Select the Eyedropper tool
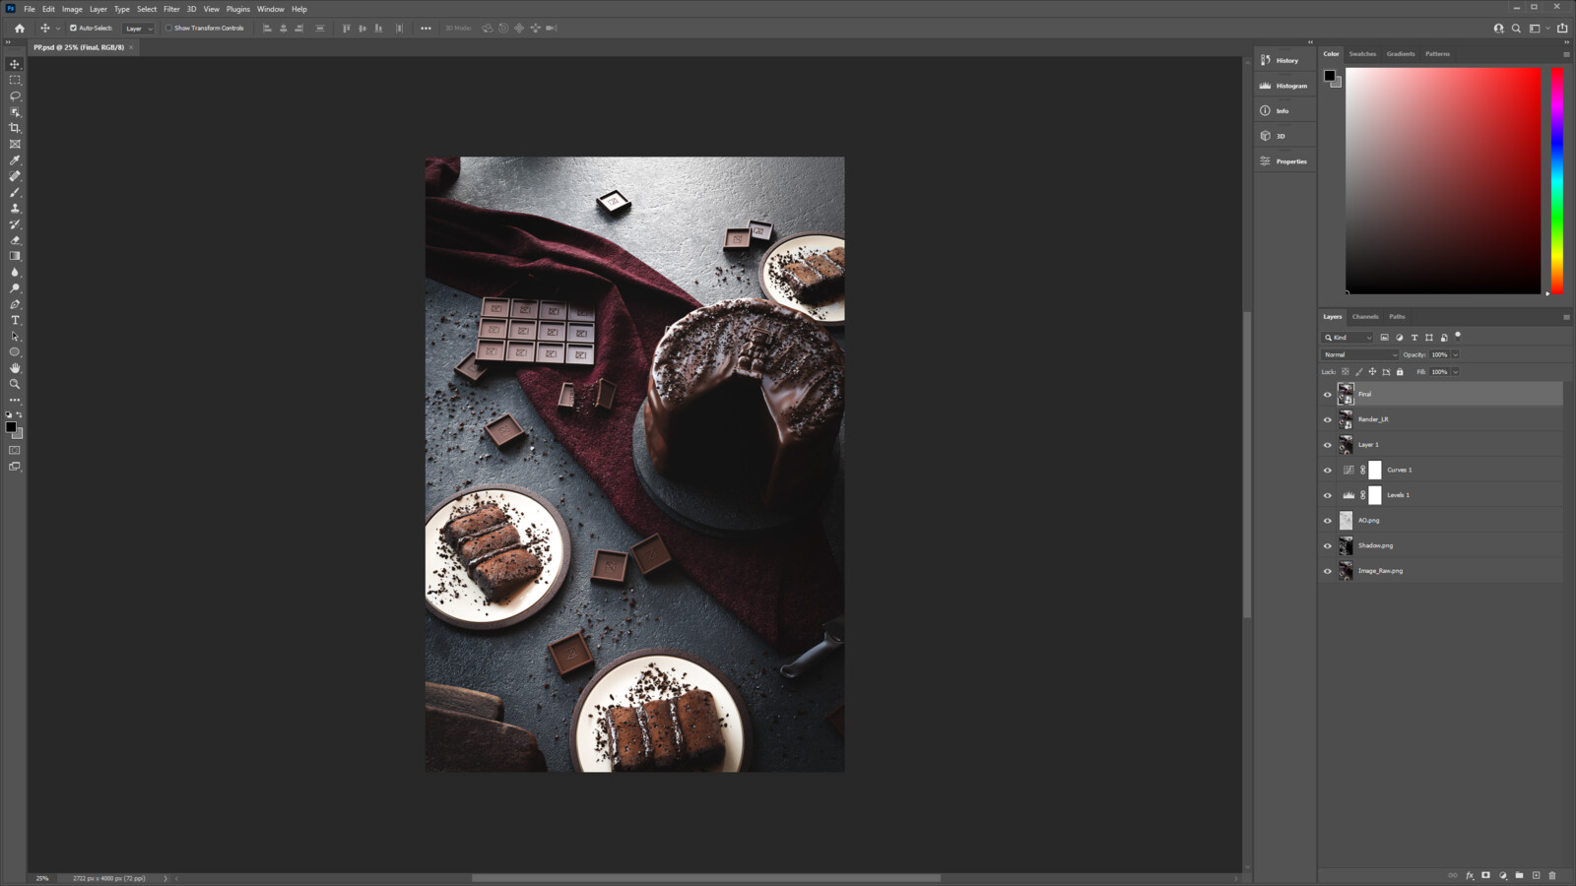The height and width of the screenshot is (886, 1576). (x=15, y=159)
